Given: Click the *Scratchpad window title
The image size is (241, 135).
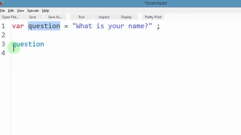Looking at the screenshot, I should coord(156,3).
